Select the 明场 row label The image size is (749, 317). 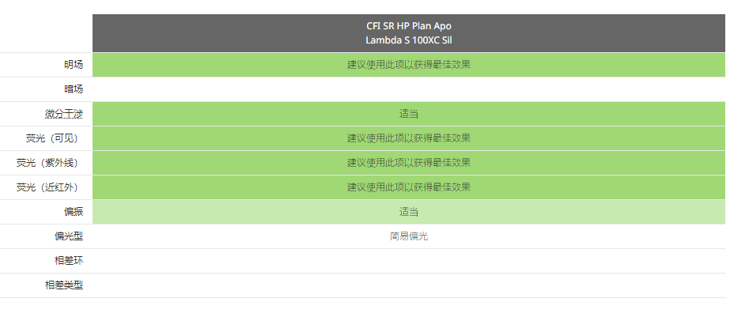point(74,65)
